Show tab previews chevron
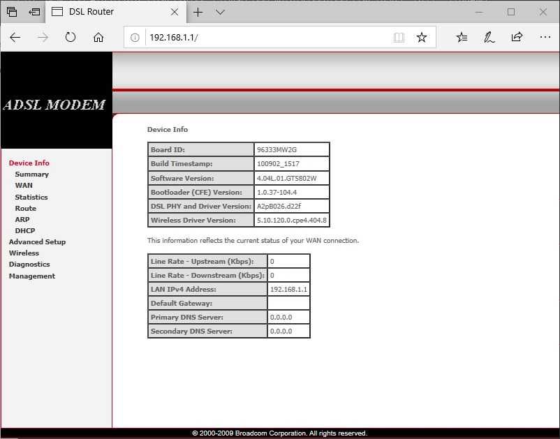 tap(220, 12)
